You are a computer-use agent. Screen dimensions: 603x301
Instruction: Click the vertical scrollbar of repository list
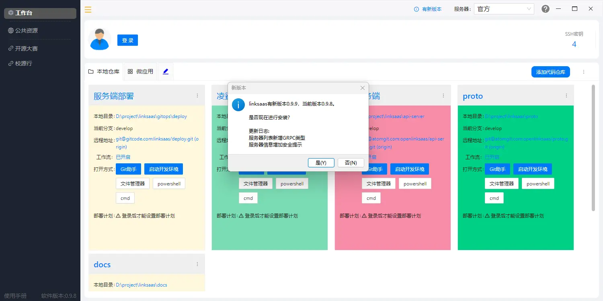(x=593, y=148)
